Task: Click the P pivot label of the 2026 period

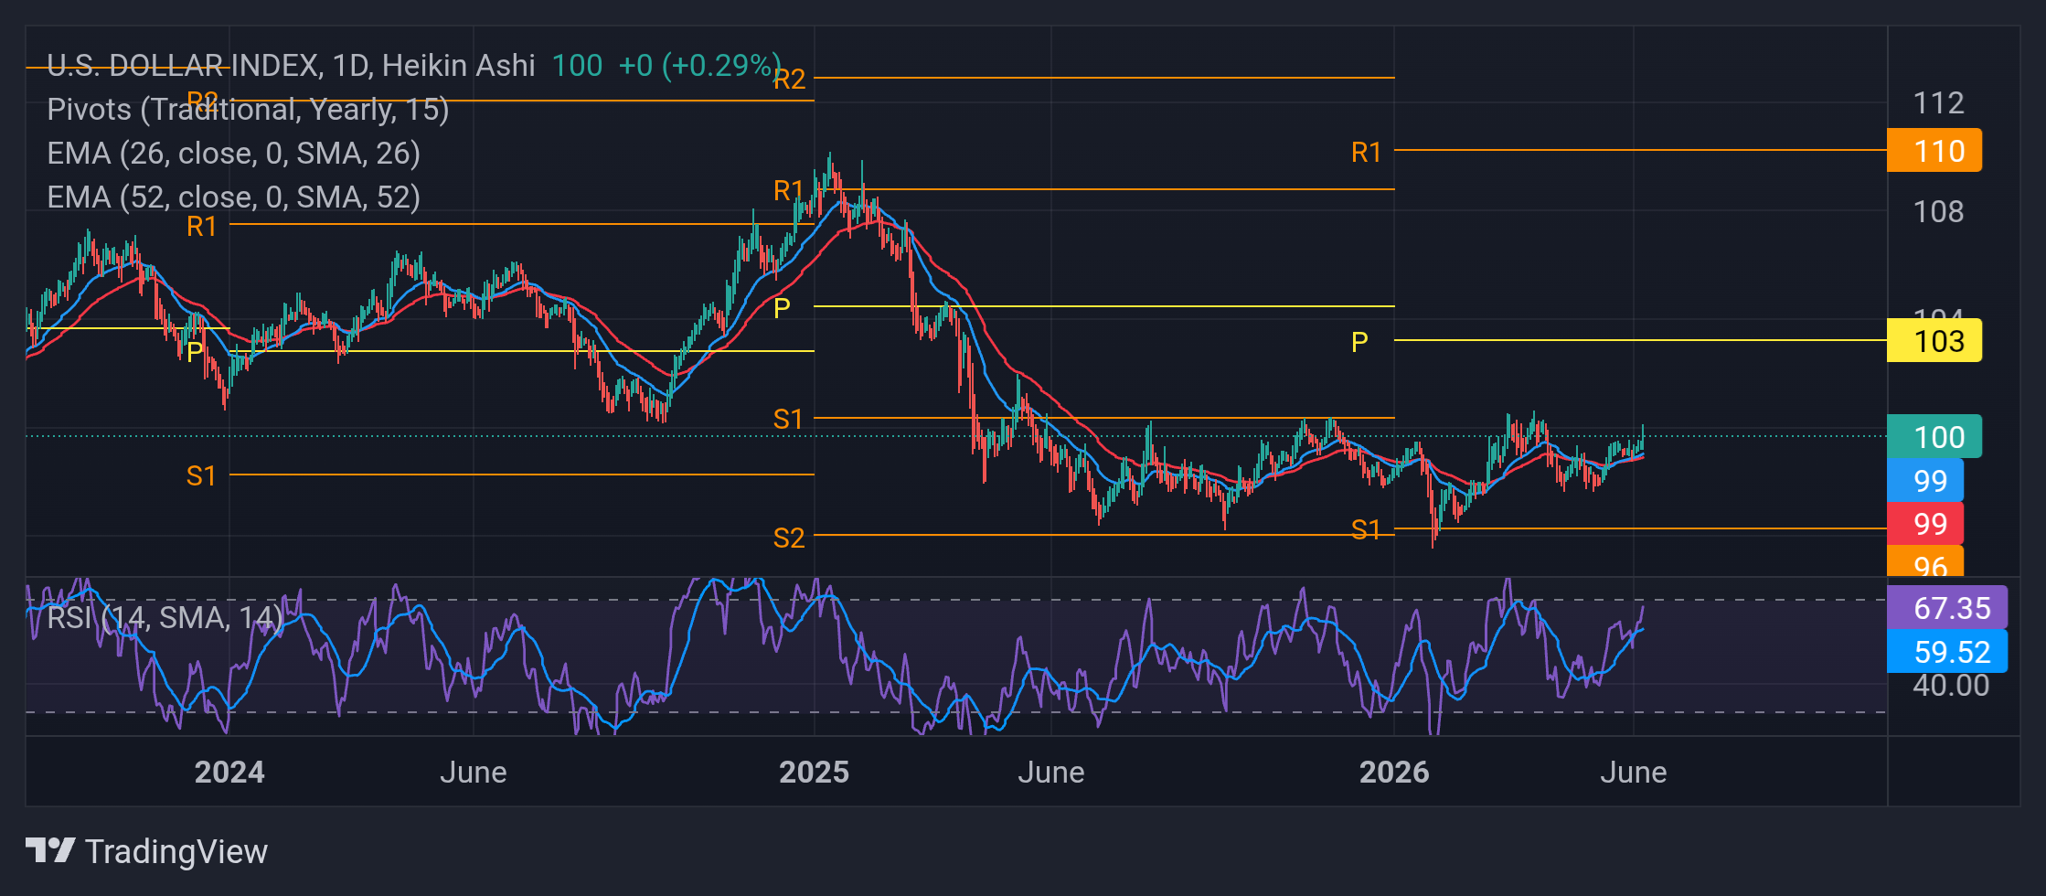Action: (1360, 342)
